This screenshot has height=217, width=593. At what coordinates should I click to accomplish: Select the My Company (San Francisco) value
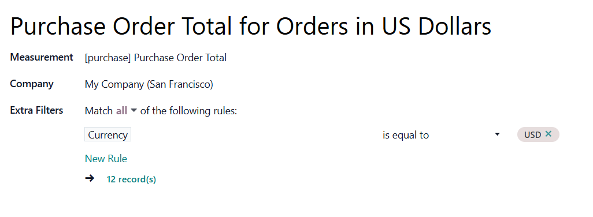(149, 84)
